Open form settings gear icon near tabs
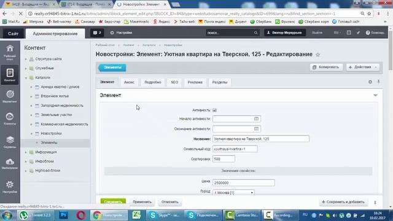The height and width of the screenshot is (221, 393). [370, 82]
